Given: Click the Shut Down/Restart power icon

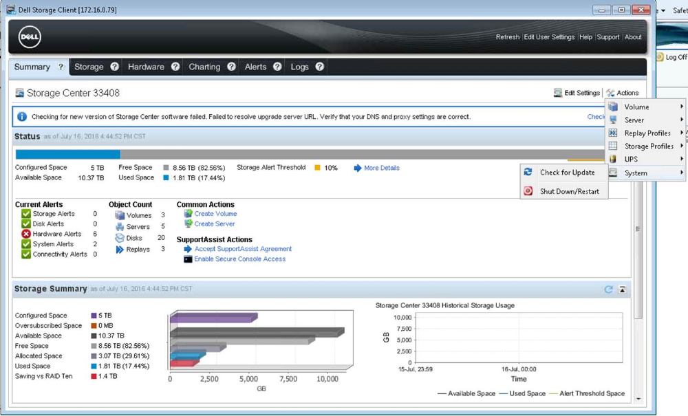Looking at the screenshot, I should tap(528, 191).
